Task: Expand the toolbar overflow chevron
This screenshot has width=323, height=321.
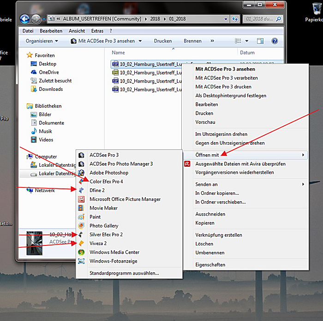Action: (x=212, y=41)
